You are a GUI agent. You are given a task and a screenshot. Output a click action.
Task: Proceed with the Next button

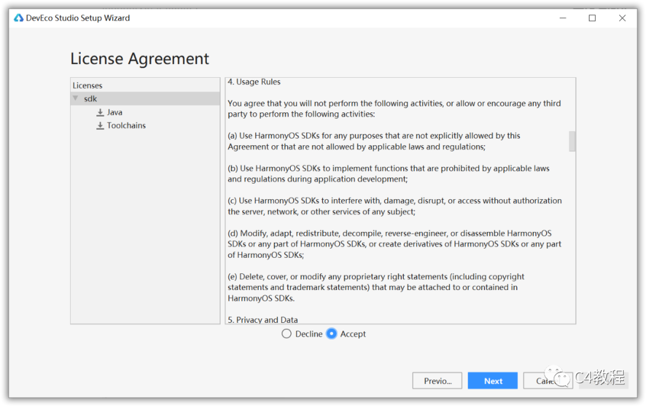click(493, 381)
